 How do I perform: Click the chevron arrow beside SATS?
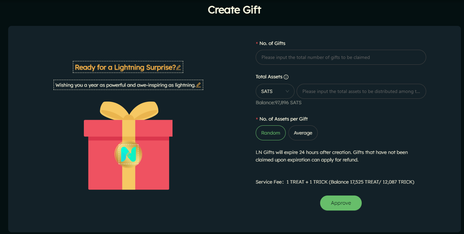coord(287,91)
